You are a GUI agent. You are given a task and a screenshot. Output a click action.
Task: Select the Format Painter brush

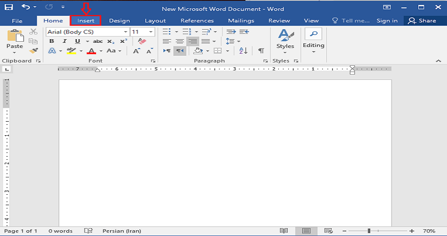pyautogui.click(x=33, y=51)
